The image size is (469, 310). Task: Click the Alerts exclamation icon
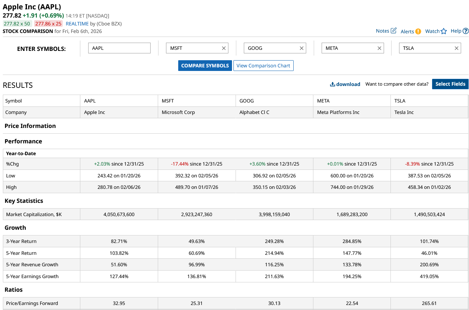click(x=418, y=32)
